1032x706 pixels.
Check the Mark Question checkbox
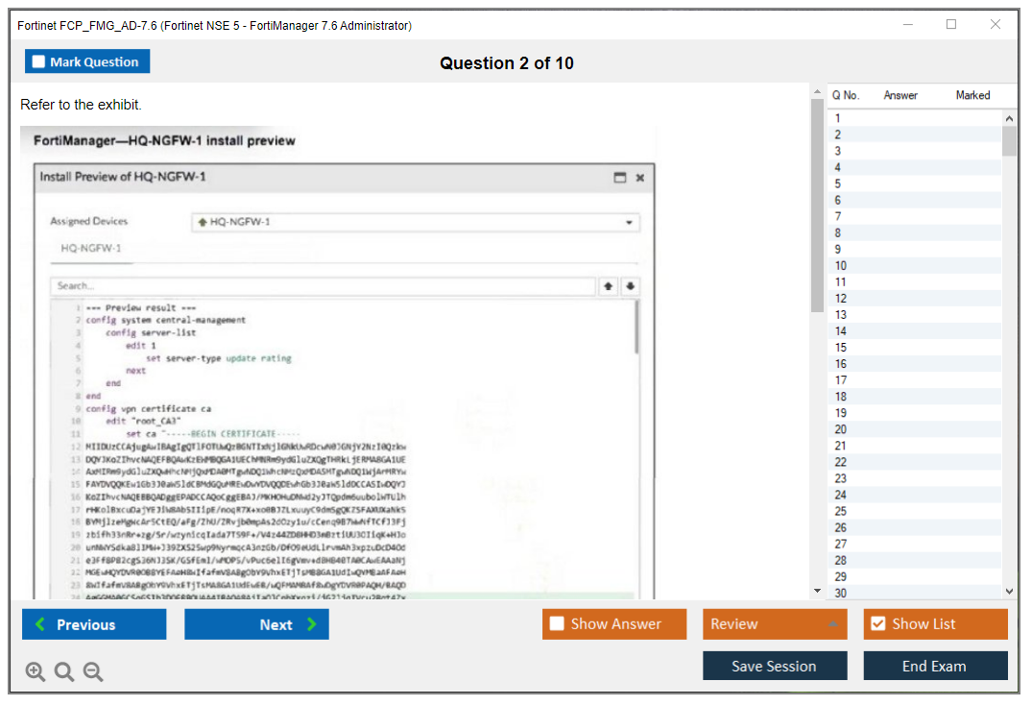click(x=37, y=61)
